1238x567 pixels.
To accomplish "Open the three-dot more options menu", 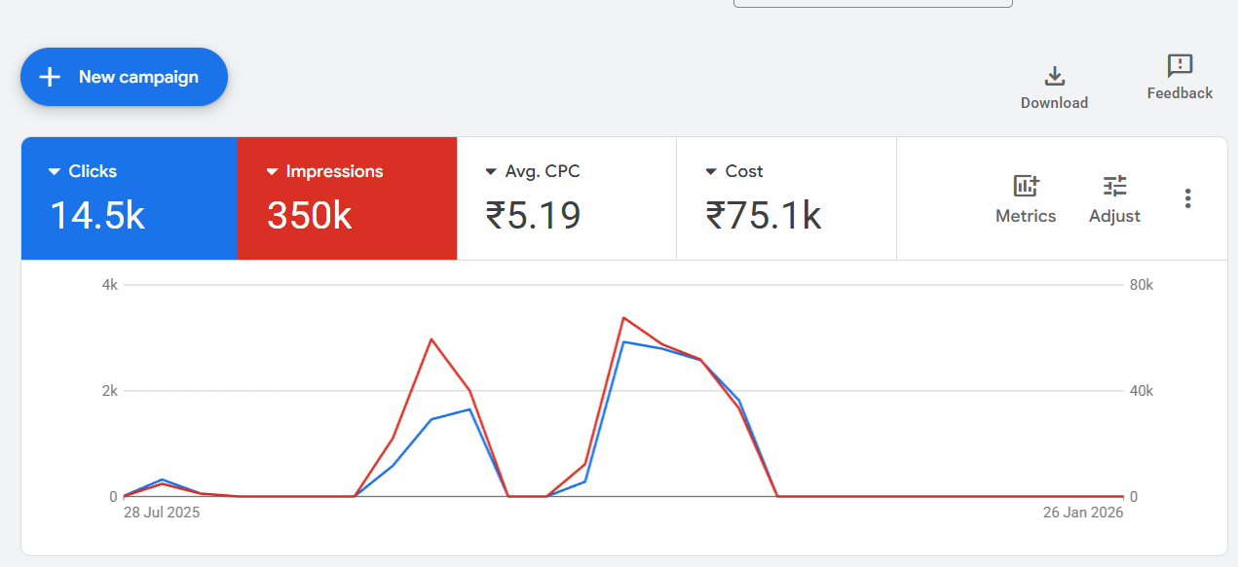I will [x=1187, y=198].
